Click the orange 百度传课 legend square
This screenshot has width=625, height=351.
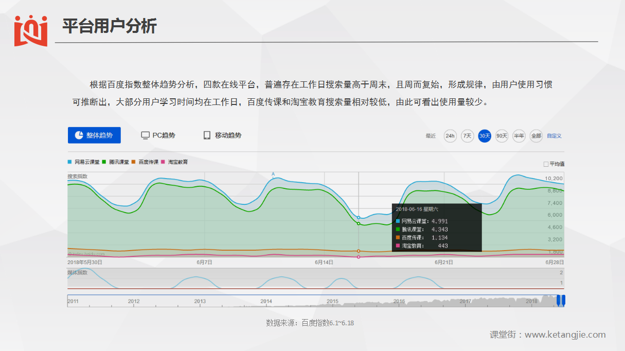point(134,162)
